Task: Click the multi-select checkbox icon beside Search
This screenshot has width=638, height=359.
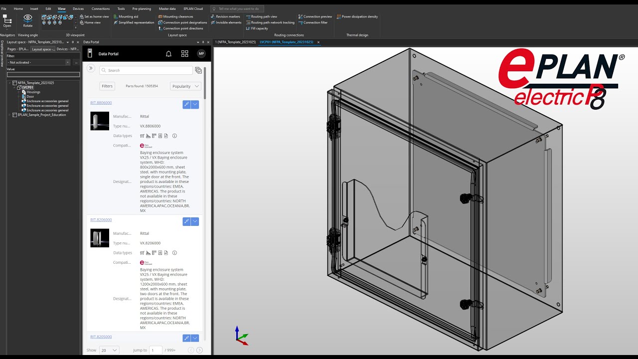Action: point(198,70)
